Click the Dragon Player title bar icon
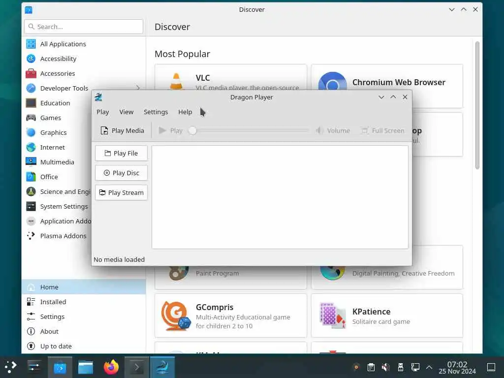This screenshot has width=504, height=378. click(98, 97)
